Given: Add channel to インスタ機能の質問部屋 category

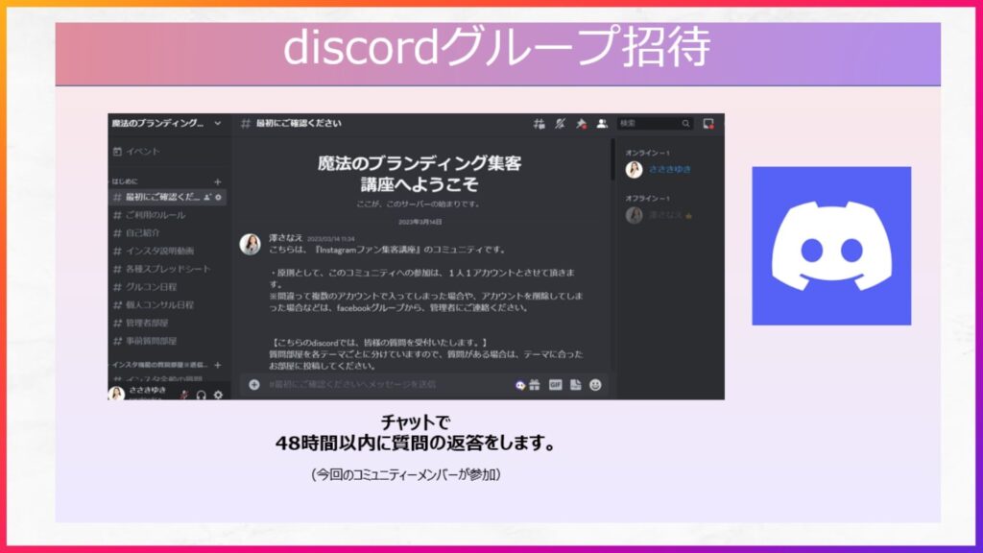Looking at the screenshot, I should click(x=218, y=365).
